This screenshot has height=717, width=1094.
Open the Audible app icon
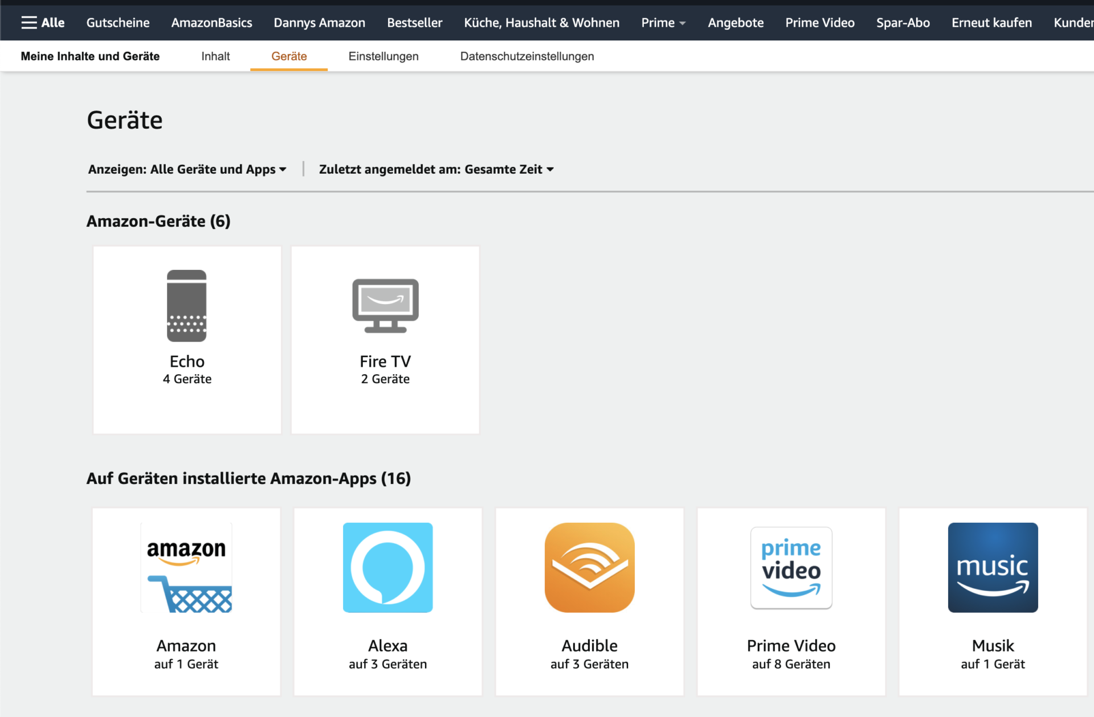point(590,567)
